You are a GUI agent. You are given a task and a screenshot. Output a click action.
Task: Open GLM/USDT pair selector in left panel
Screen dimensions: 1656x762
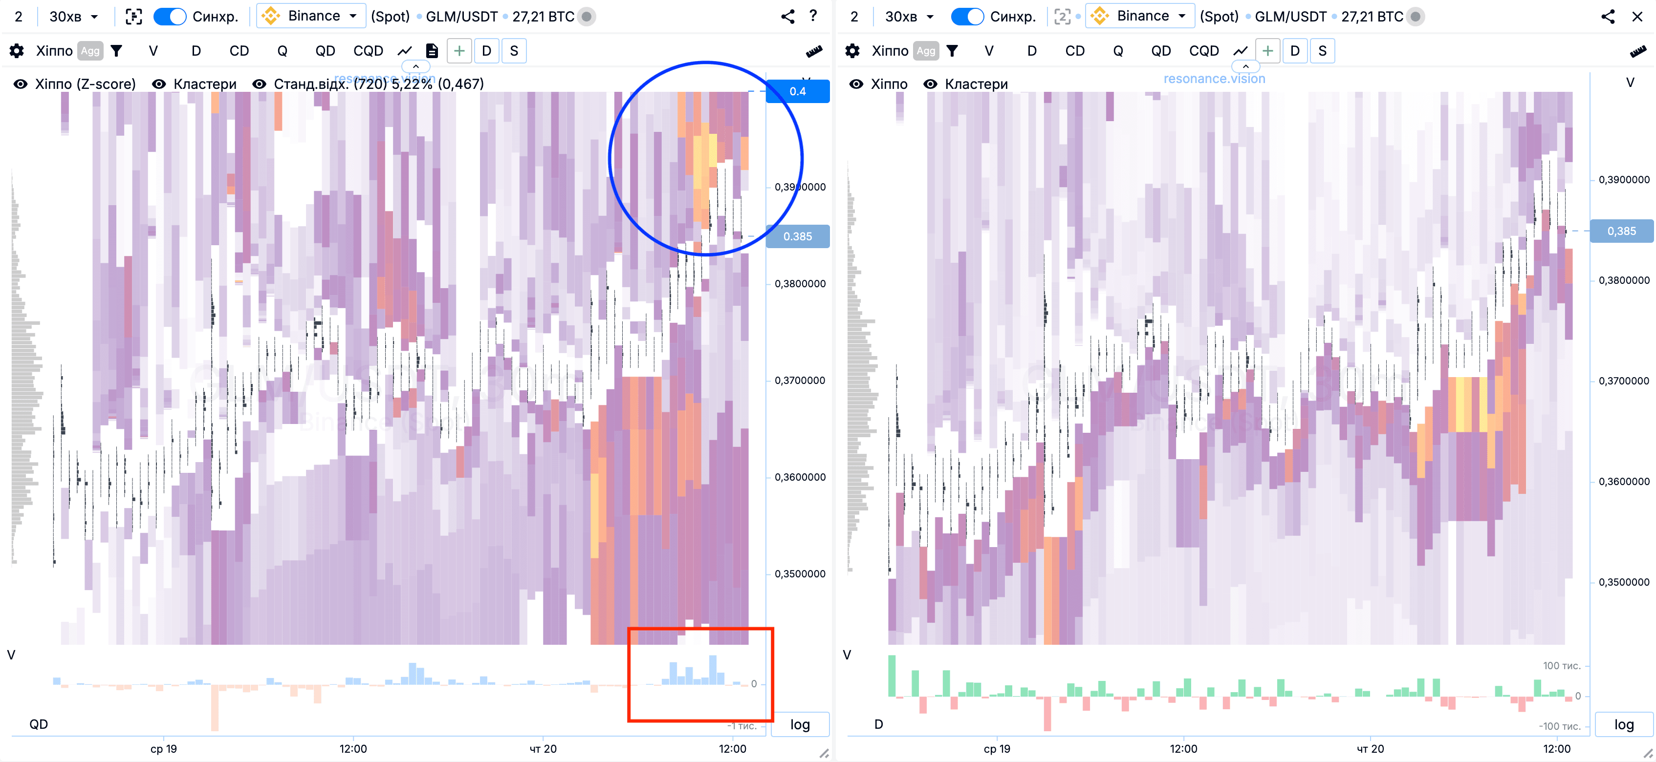tap(461, 17)
